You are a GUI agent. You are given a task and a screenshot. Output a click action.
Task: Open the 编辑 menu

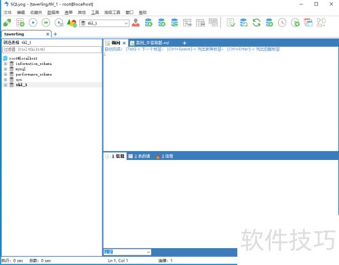coord(21,12)
